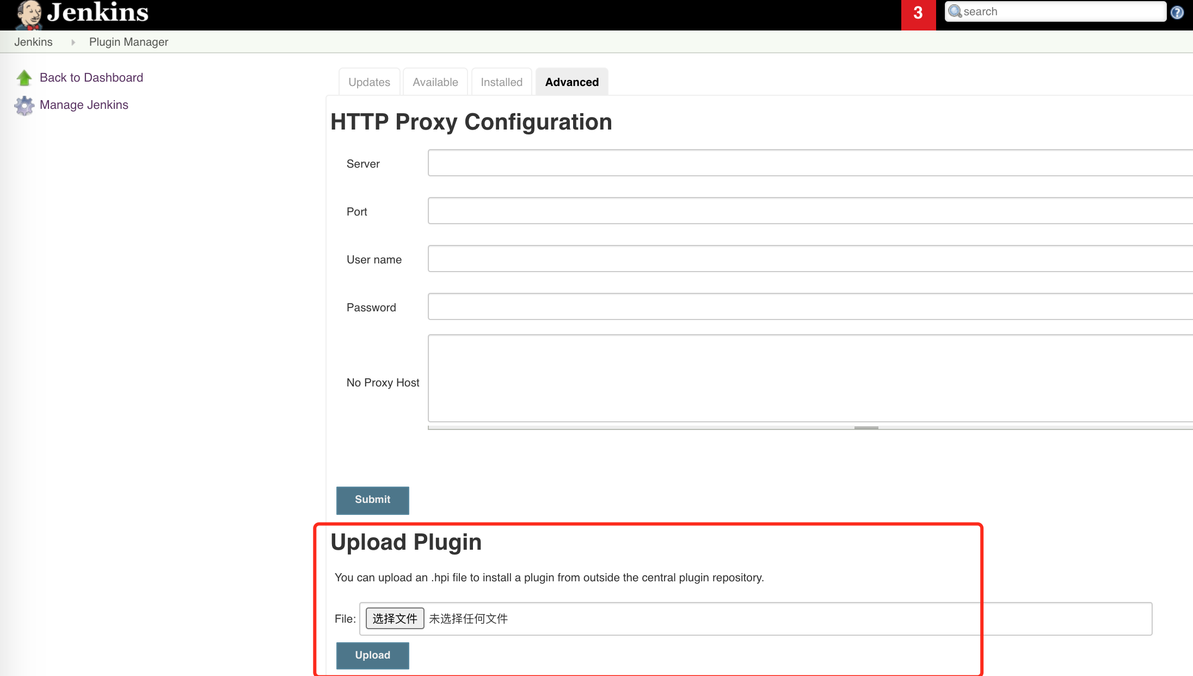Click into the Password field
Screen dimensions: 1193x676
(x=810, y=306)
